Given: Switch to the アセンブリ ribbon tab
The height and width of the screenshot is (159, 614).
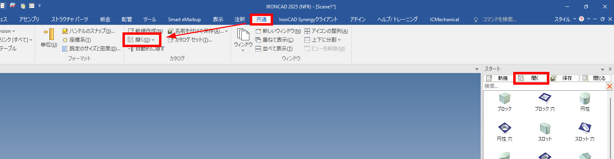Looking at the screenshot, I should [29, 19].
